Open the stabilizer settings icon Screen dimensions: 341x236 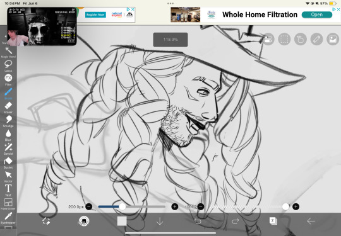[x=268, y=40]
